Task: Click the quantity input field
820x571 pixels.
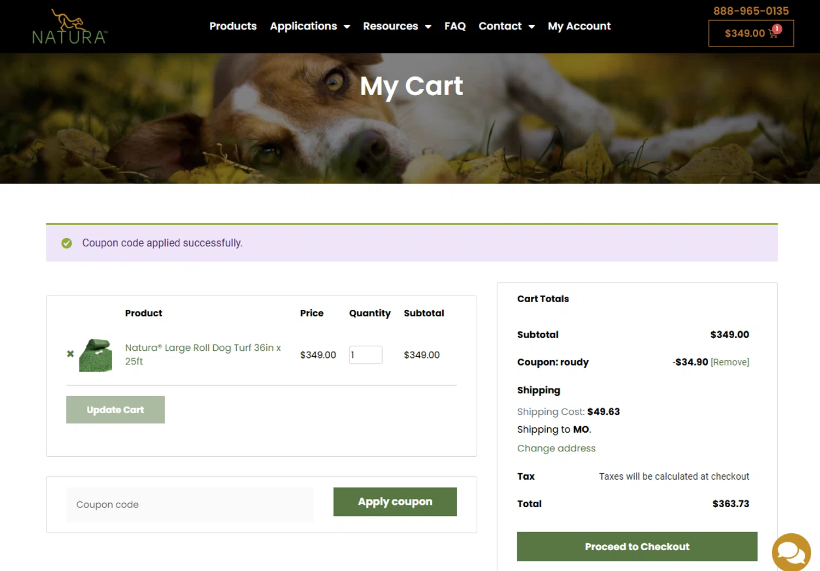Action: coord(366,355)
